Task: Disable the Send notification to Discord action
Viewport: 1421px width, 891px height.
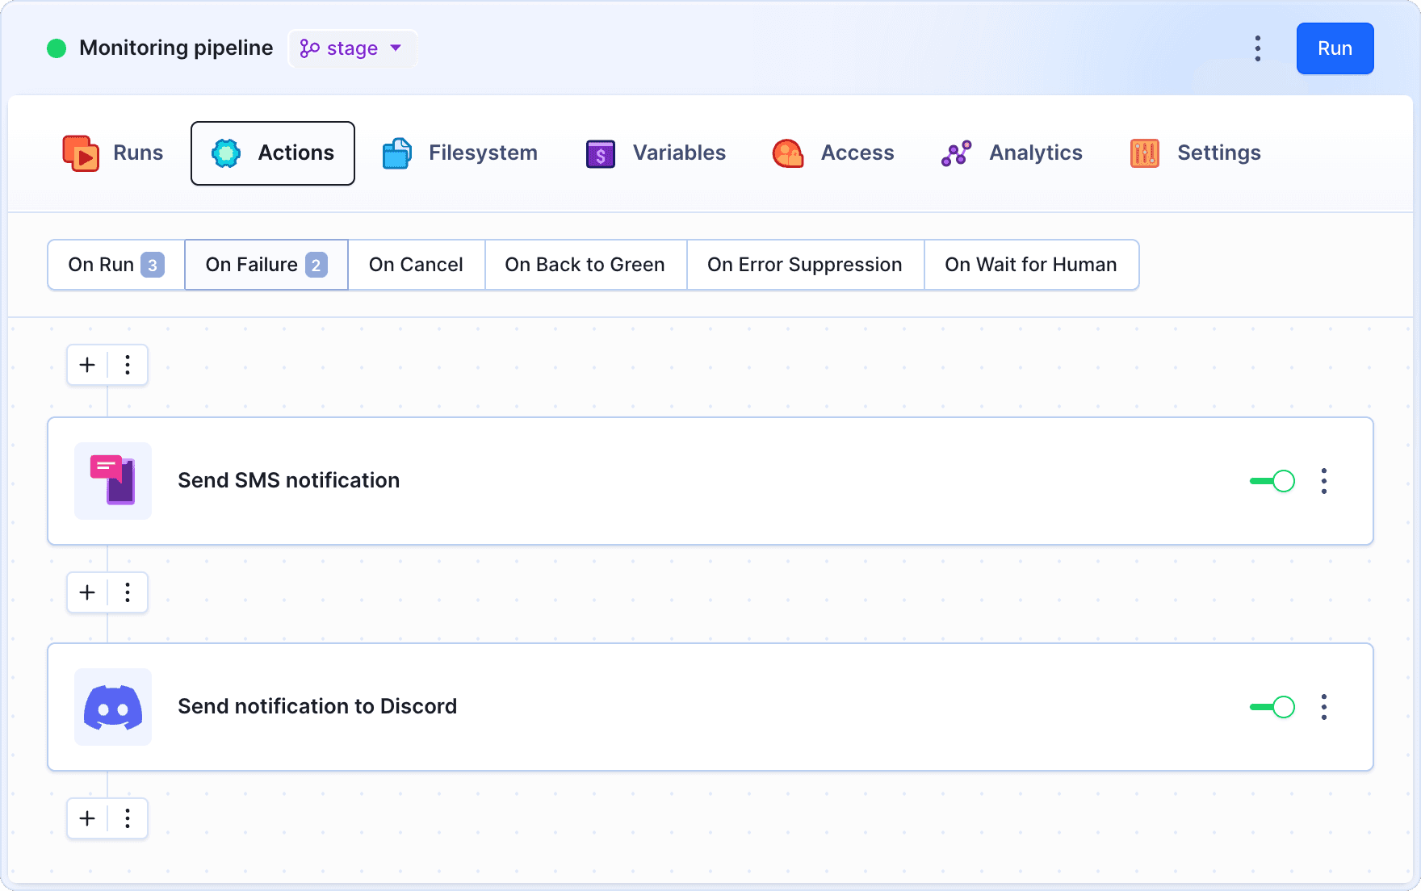Action: point(1271,707)
